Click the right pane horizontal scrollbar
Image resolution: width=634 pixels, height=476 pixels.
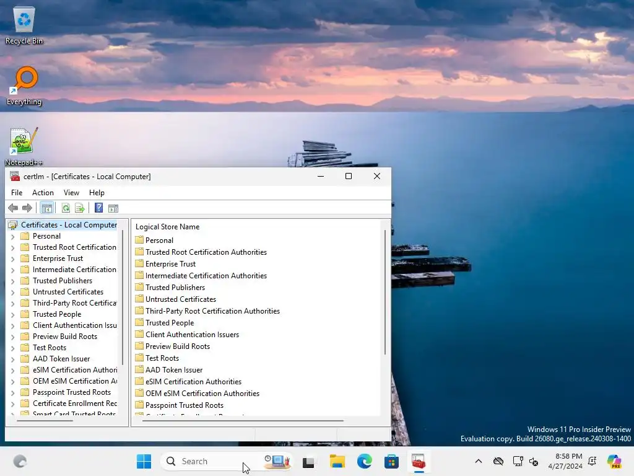pos(243,421)
